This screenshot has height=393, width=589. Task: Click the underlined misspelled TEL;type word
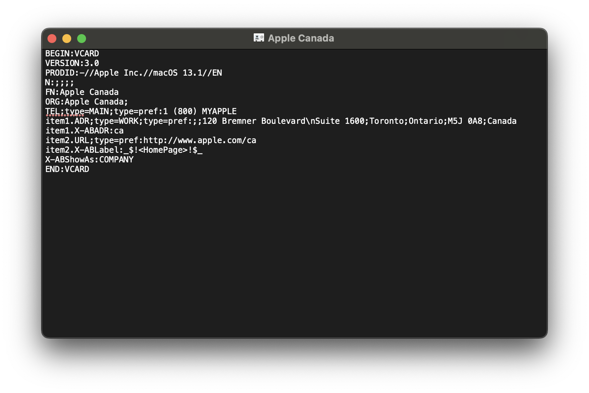click(x=65, y=112)
